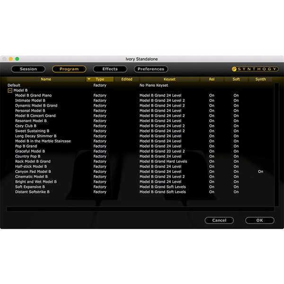Sort list by Name column header
The image size is (284, 284).
pyautogui.click(x=46, y=80)
